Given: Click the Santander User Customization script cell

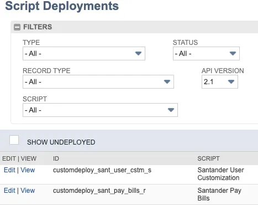Looking at the screenshot, I should click(x=220, y=174).
